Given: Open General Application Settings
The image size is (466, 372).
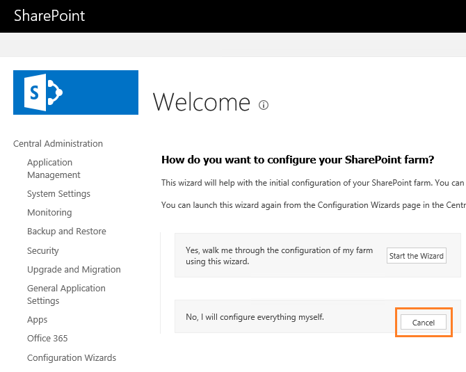Looking at the screenshot, I should point(66,295).
